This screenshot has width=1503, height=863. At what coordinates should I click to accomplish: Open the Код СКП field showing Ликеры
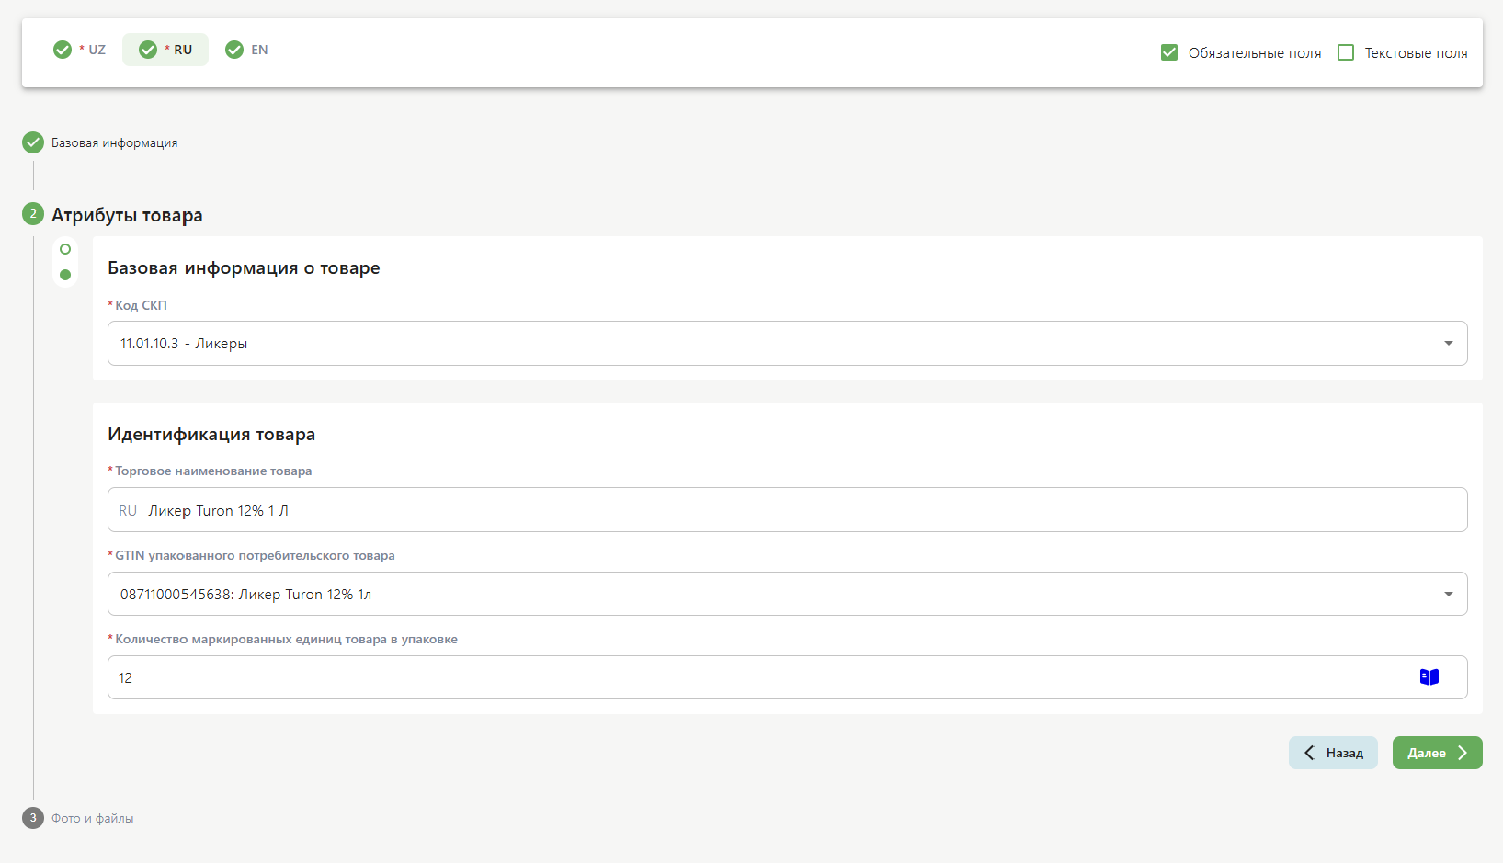735,344
